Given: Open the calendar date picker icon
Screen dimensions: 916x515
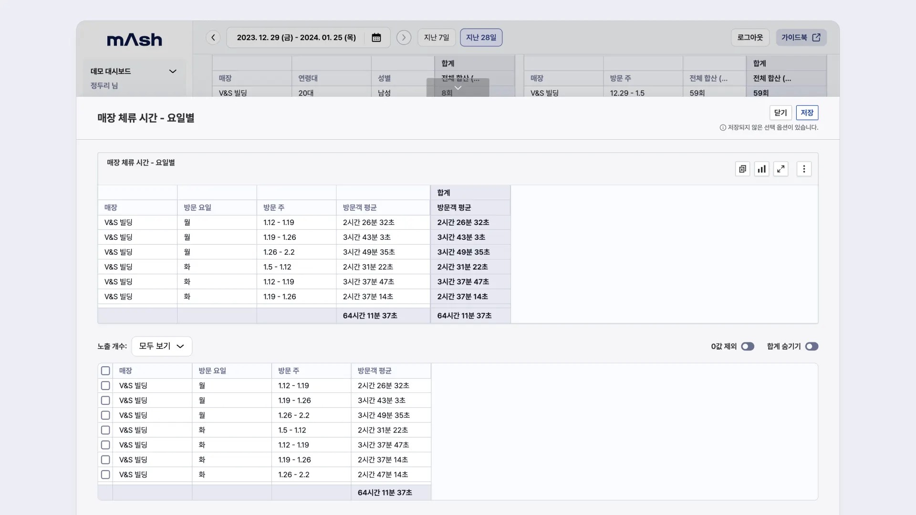Looking at the screenshot, I should click(x=376, y=38).
